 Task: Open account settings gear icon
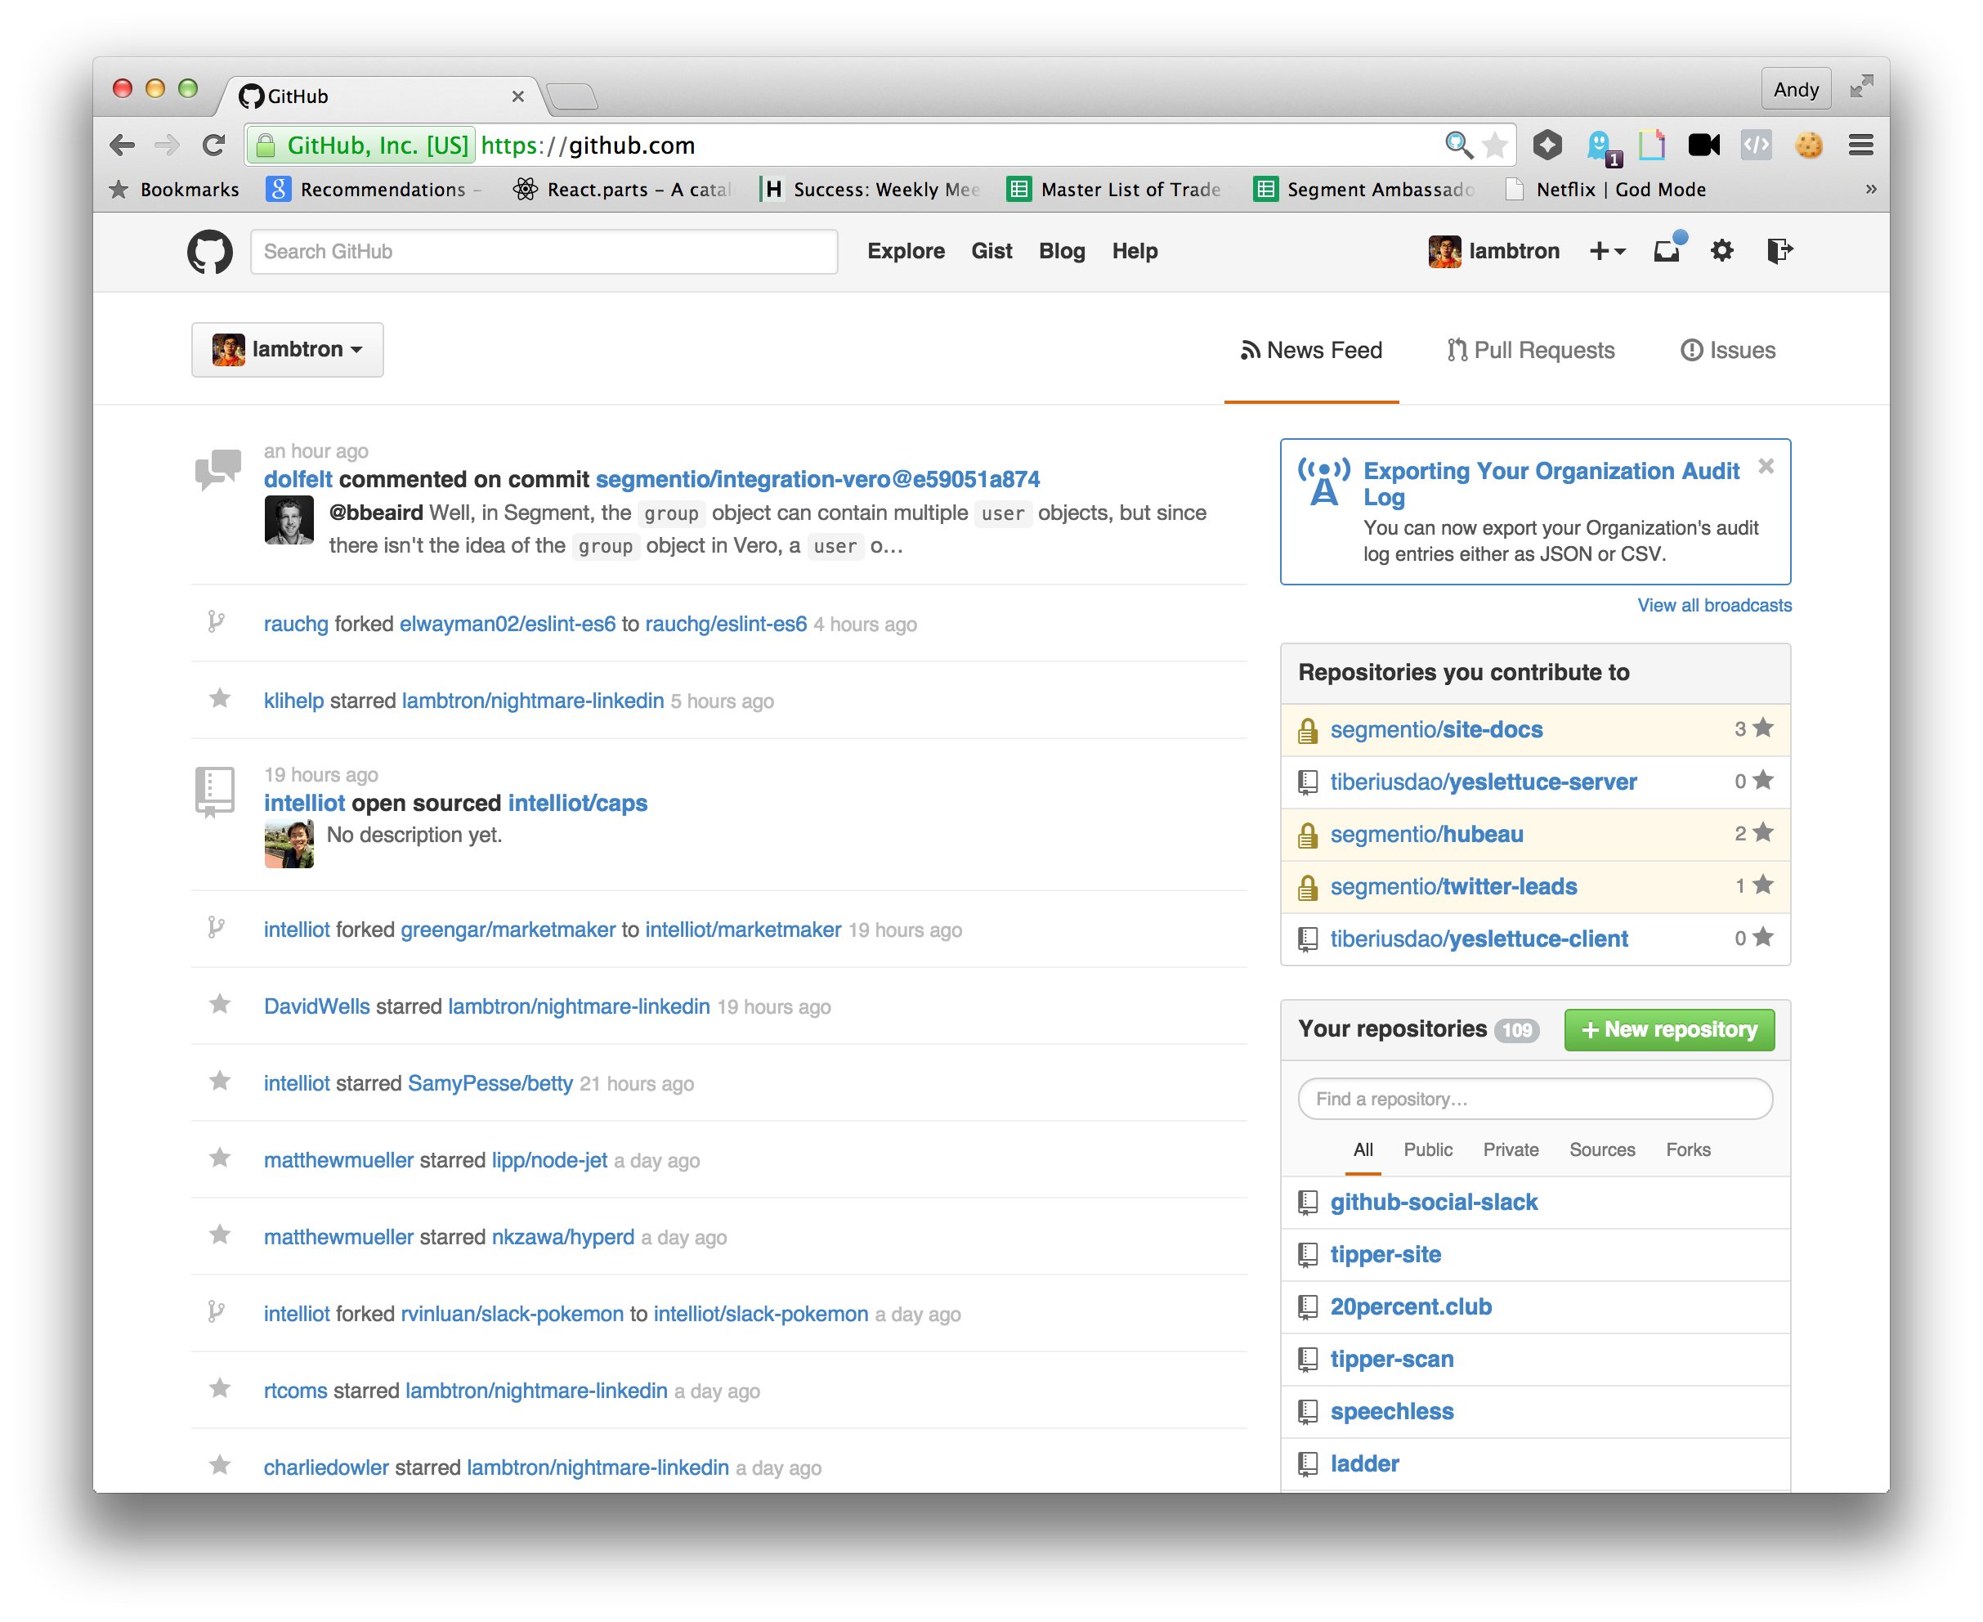1721,250
